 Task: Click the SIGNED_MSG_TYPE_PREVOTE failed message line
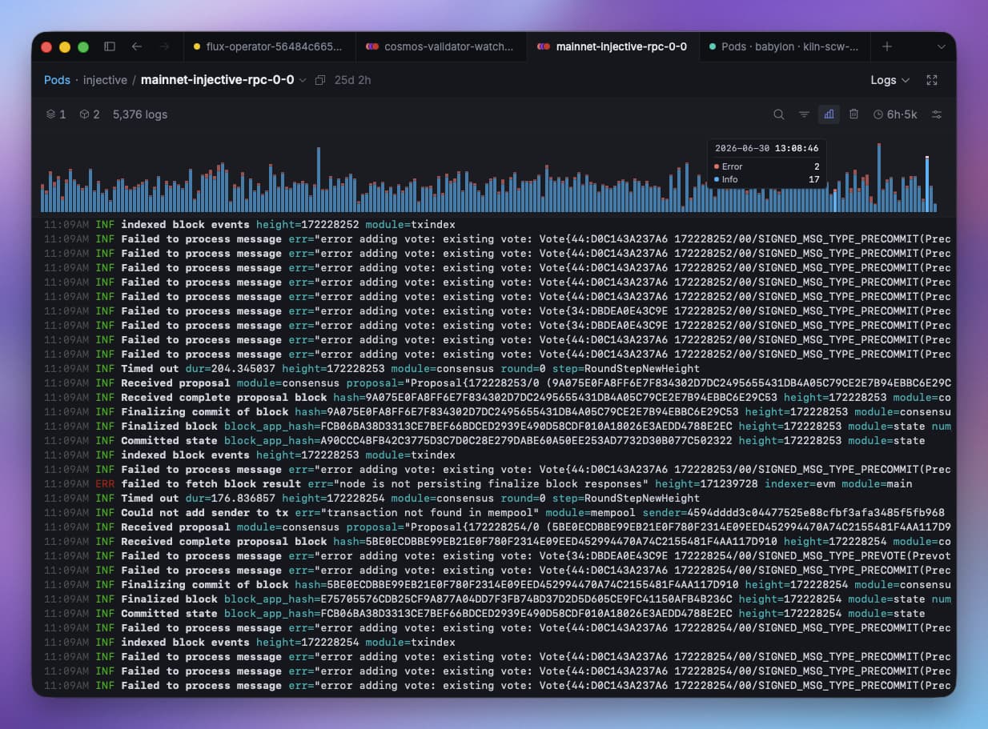(497, 556)
